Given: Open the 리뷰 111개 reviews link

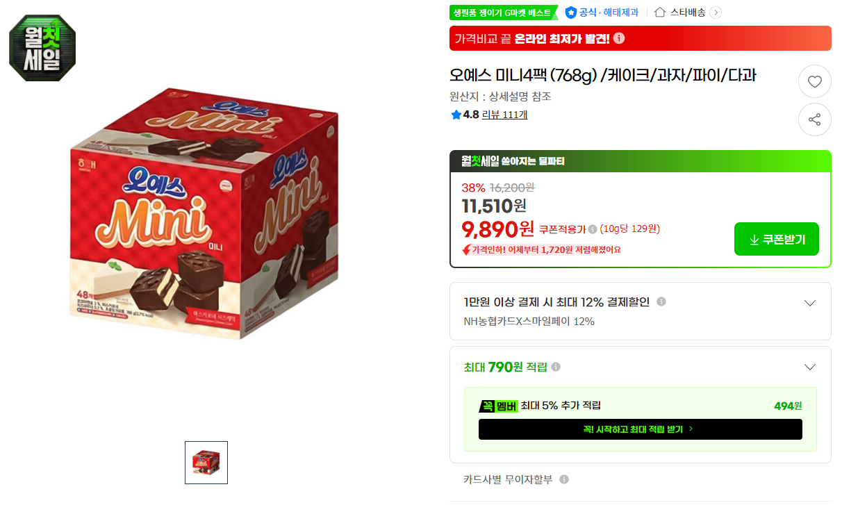Looking at the screenshot, I should point(505,115).
